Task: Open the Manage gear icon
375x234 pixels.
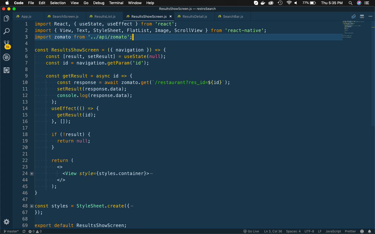Action: [x=7, y=222]
